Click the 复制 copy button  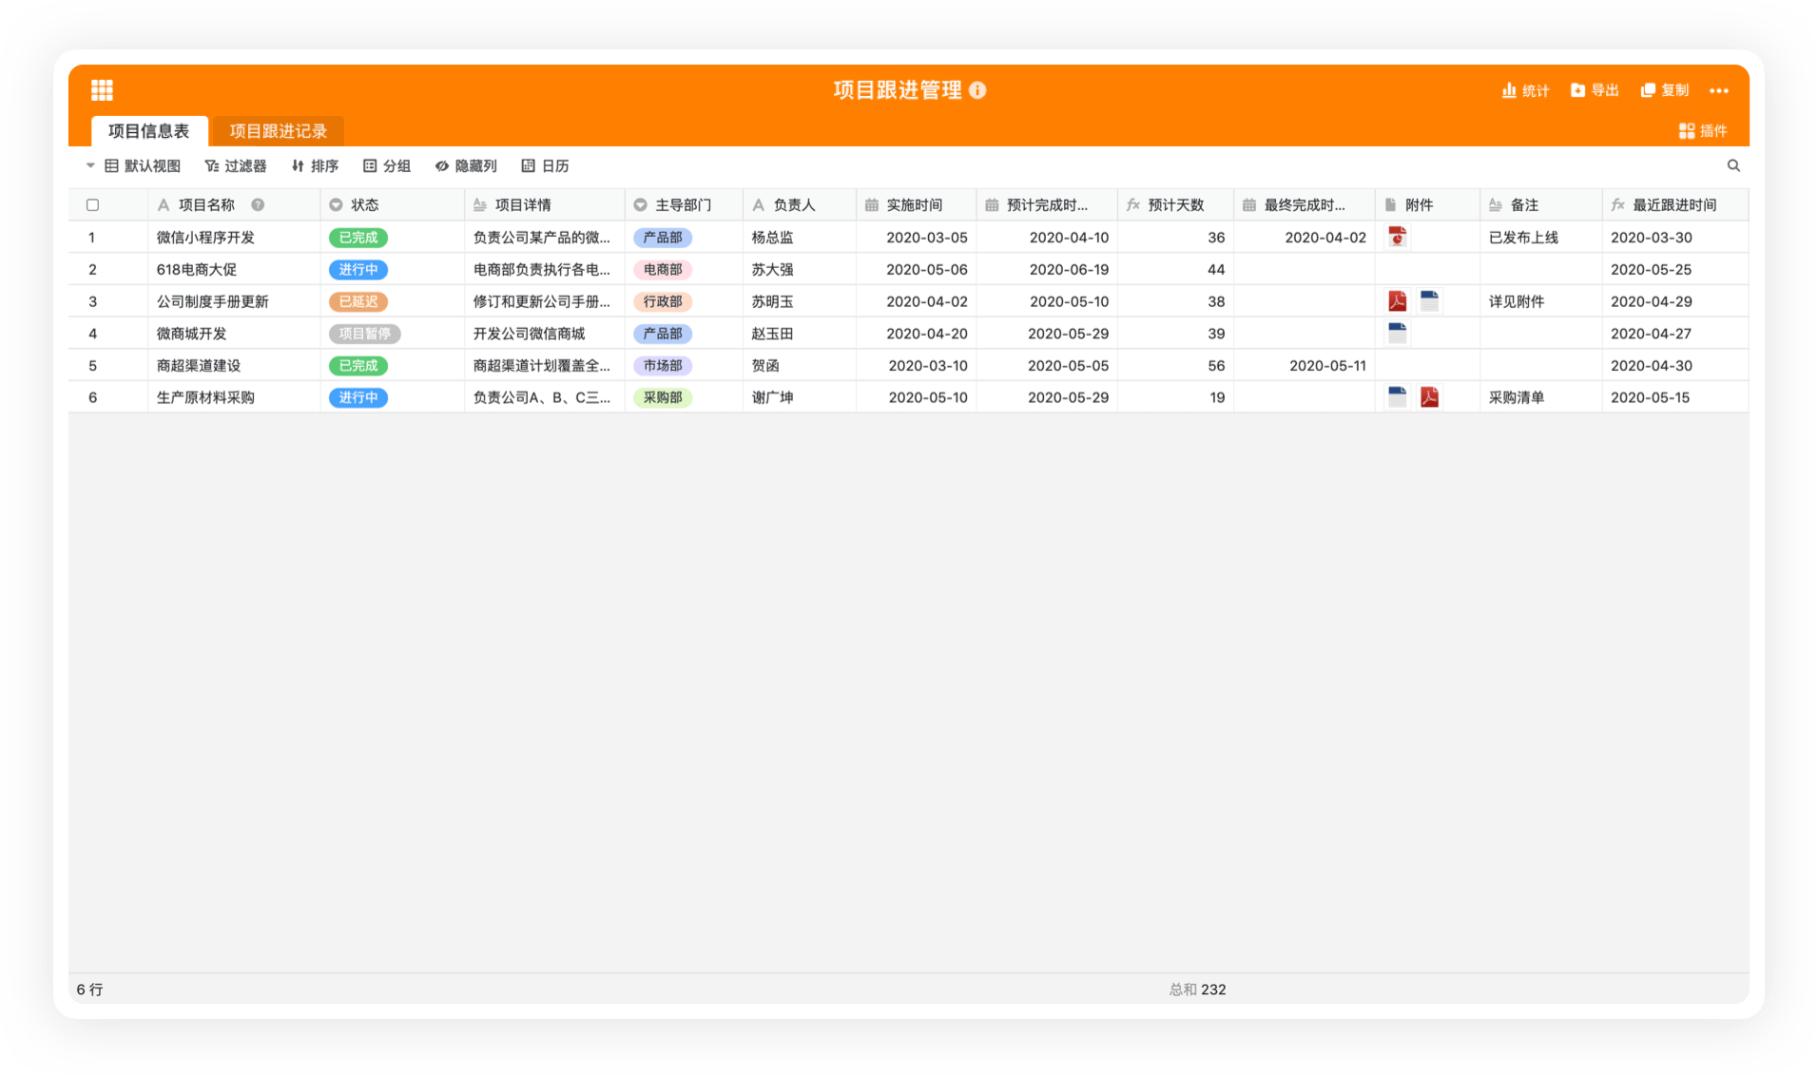[1665, 90]
